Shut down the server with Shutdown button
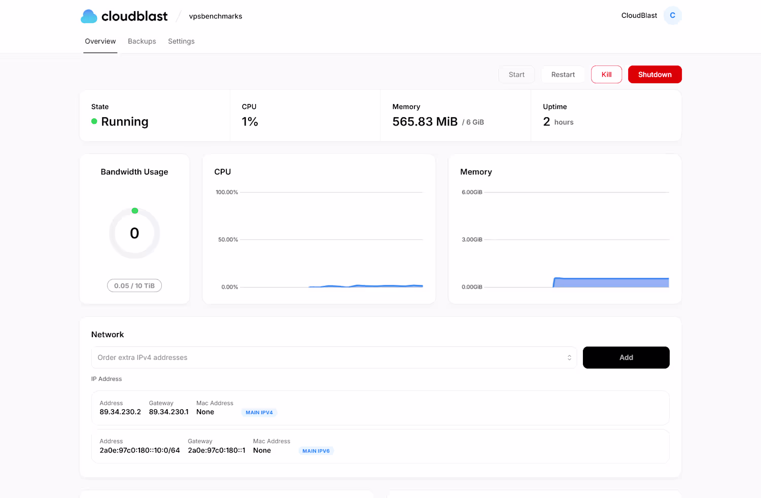Screen dimensions: 761x498 654,75
